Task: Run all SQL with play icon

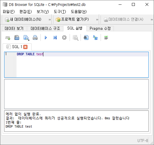Action: (x=46, y=38)
